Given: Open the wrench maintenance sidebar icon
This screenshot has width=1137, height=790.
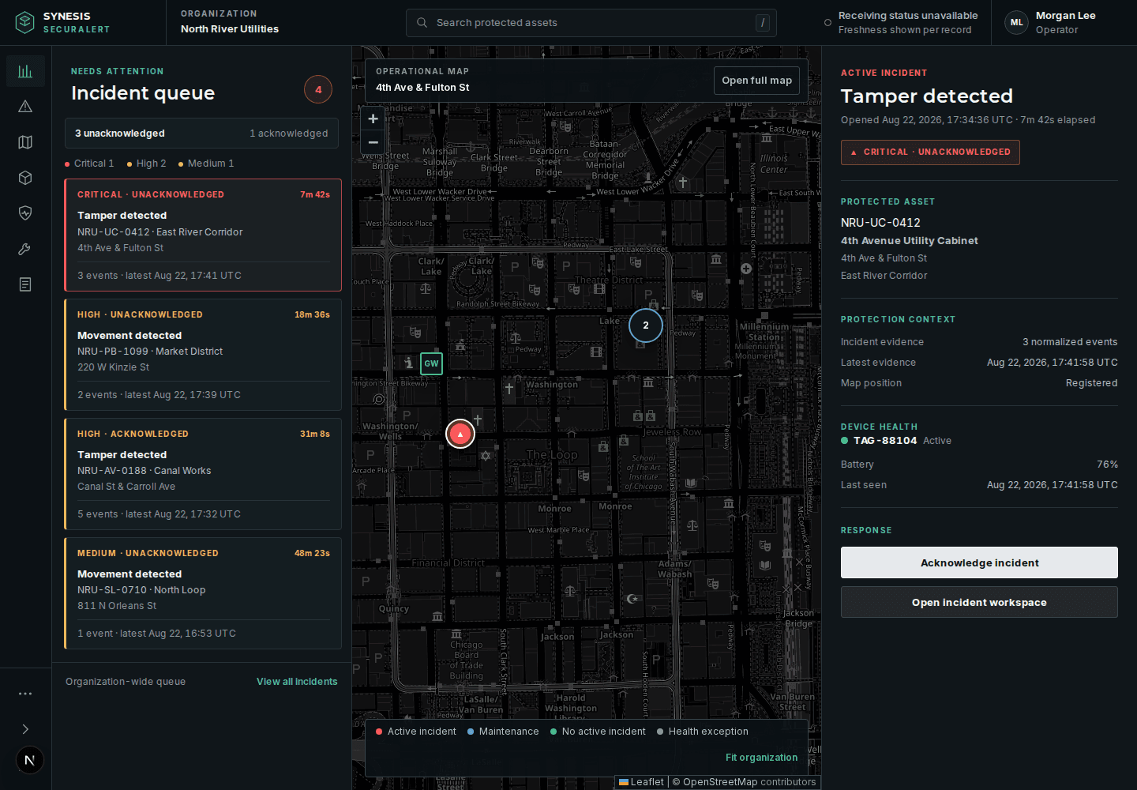Looking at the screenshot, I should (x=25, y=249).
